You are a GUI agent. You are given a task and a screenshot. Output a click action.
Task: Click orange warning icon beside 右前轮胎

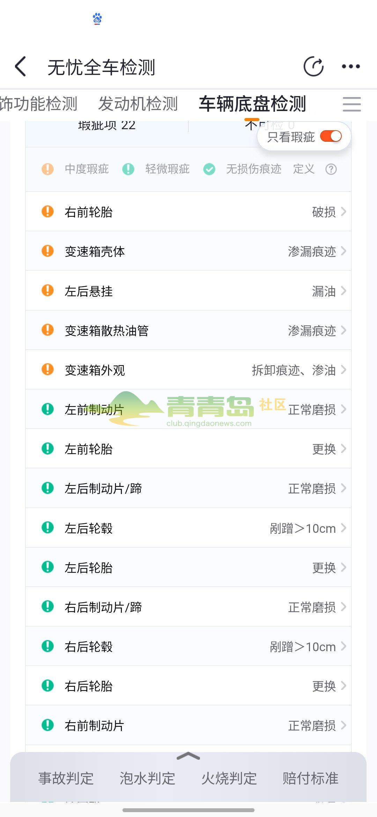click(x=47, y=212)
